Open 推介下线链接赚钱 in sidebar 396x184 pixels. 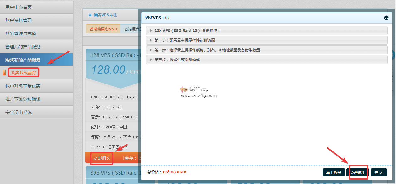23,99
